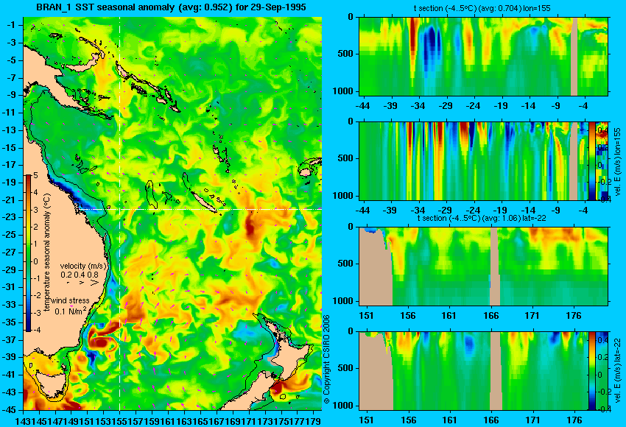Click the velocity color bar beside lon=155 section
The height and width of the screenshot is (427, 626).
[591, 161]
